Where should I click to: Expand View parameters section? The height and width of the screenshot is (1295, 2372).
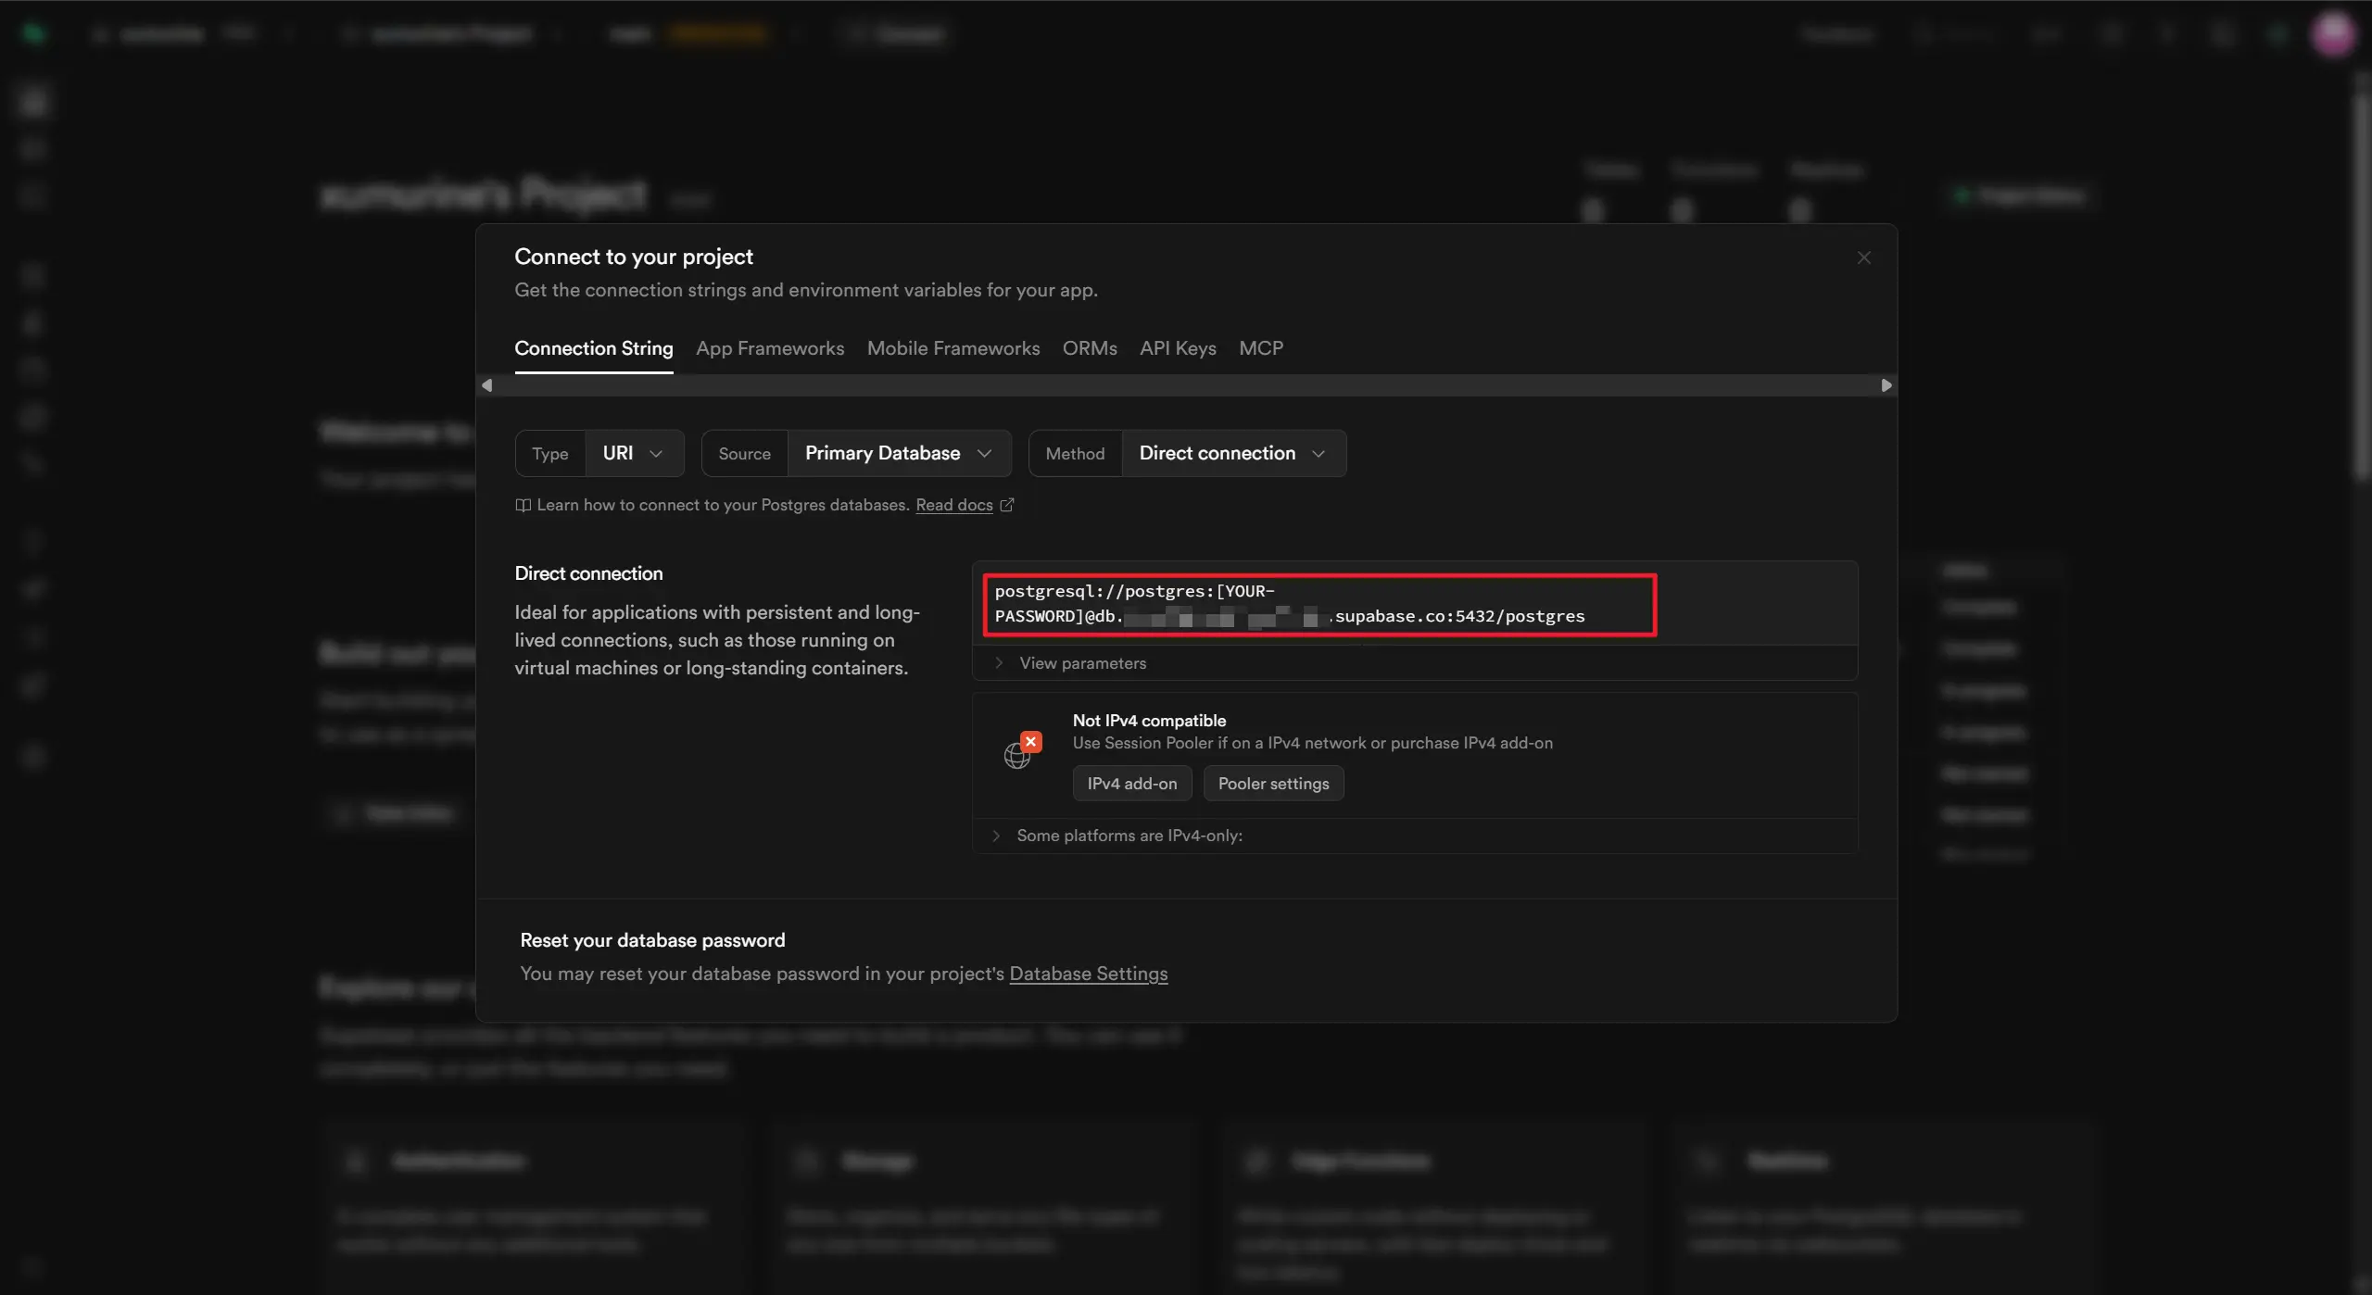click(x=1081, y=663)
